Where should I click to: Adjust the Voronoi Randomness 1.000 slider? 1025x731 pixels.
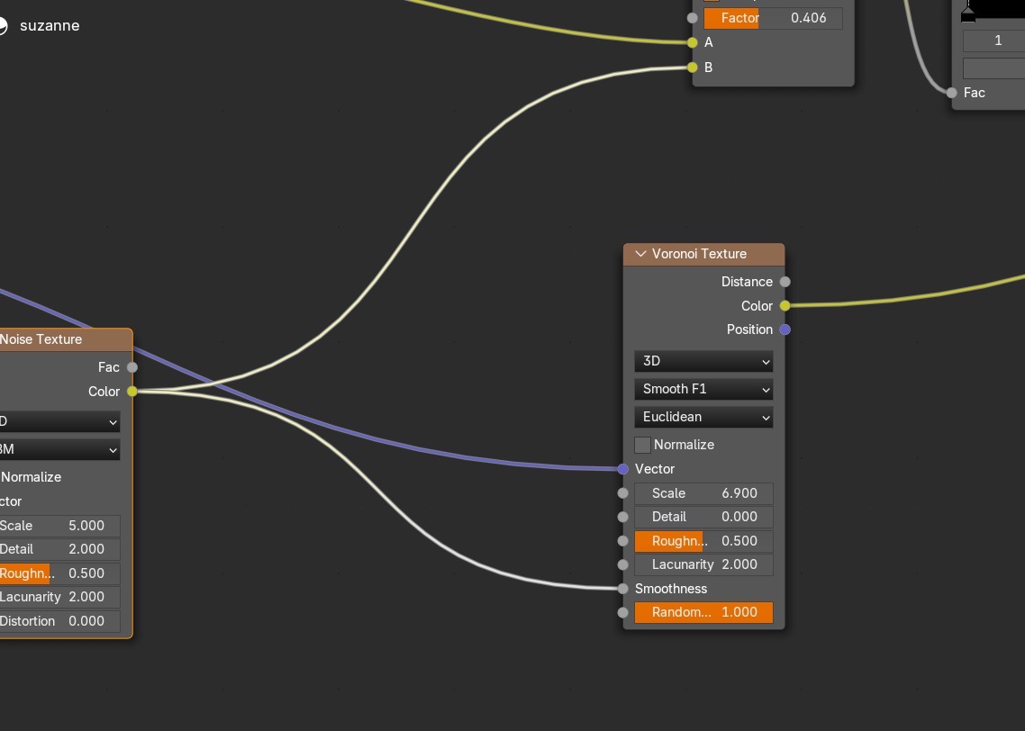tap(703, 612)
